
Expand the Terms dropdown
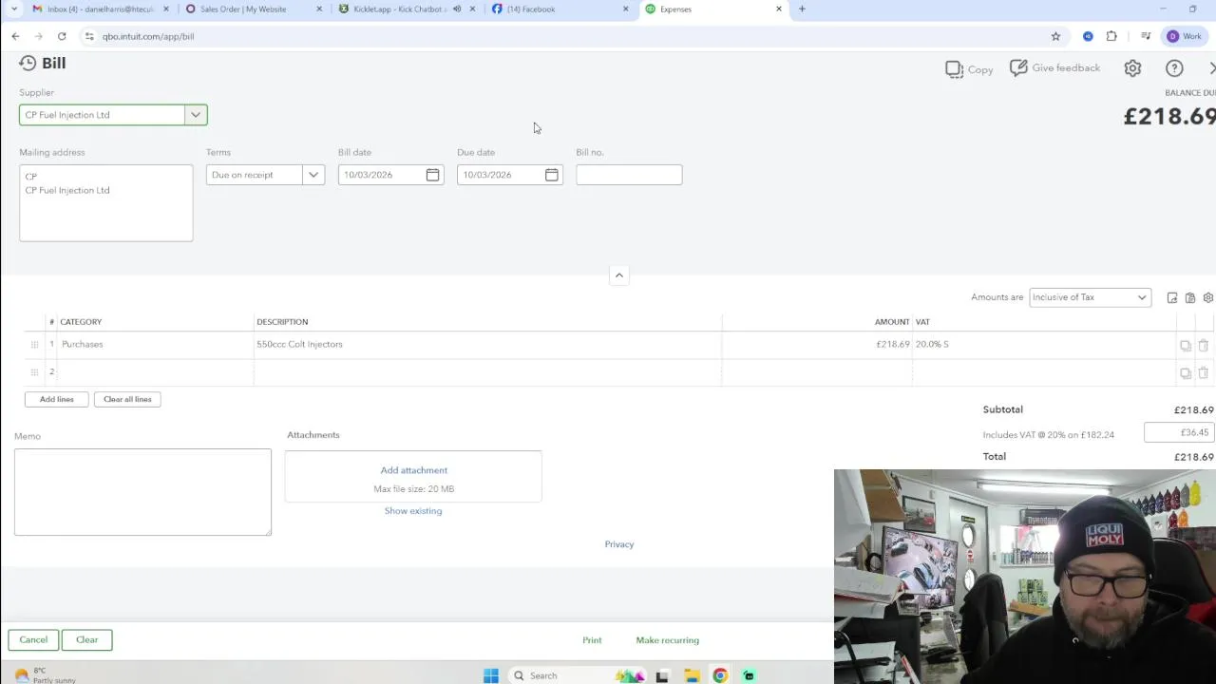(313, 175)
